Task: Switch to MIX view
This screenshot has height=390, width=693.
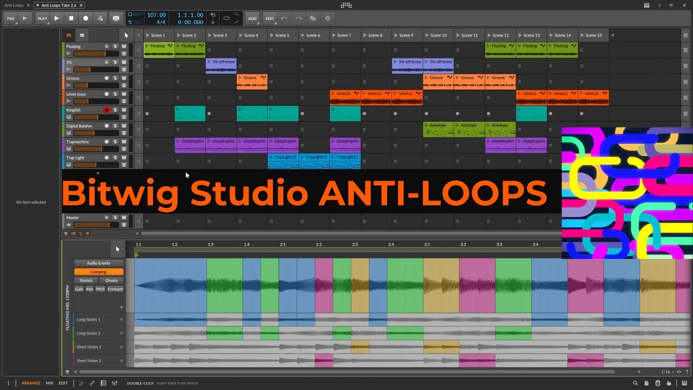Action: pos(50,383)
